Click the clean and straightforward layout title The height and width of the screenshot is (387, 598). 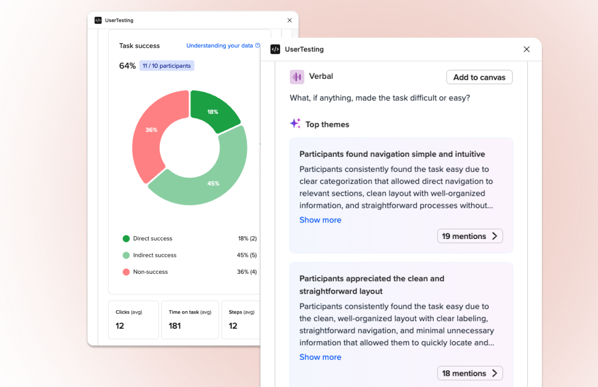point(372,285)
